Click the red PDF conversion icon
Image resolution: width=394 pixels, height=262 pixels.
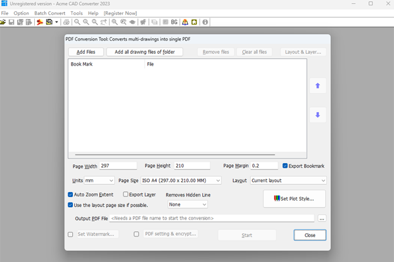tap(39, 22)
